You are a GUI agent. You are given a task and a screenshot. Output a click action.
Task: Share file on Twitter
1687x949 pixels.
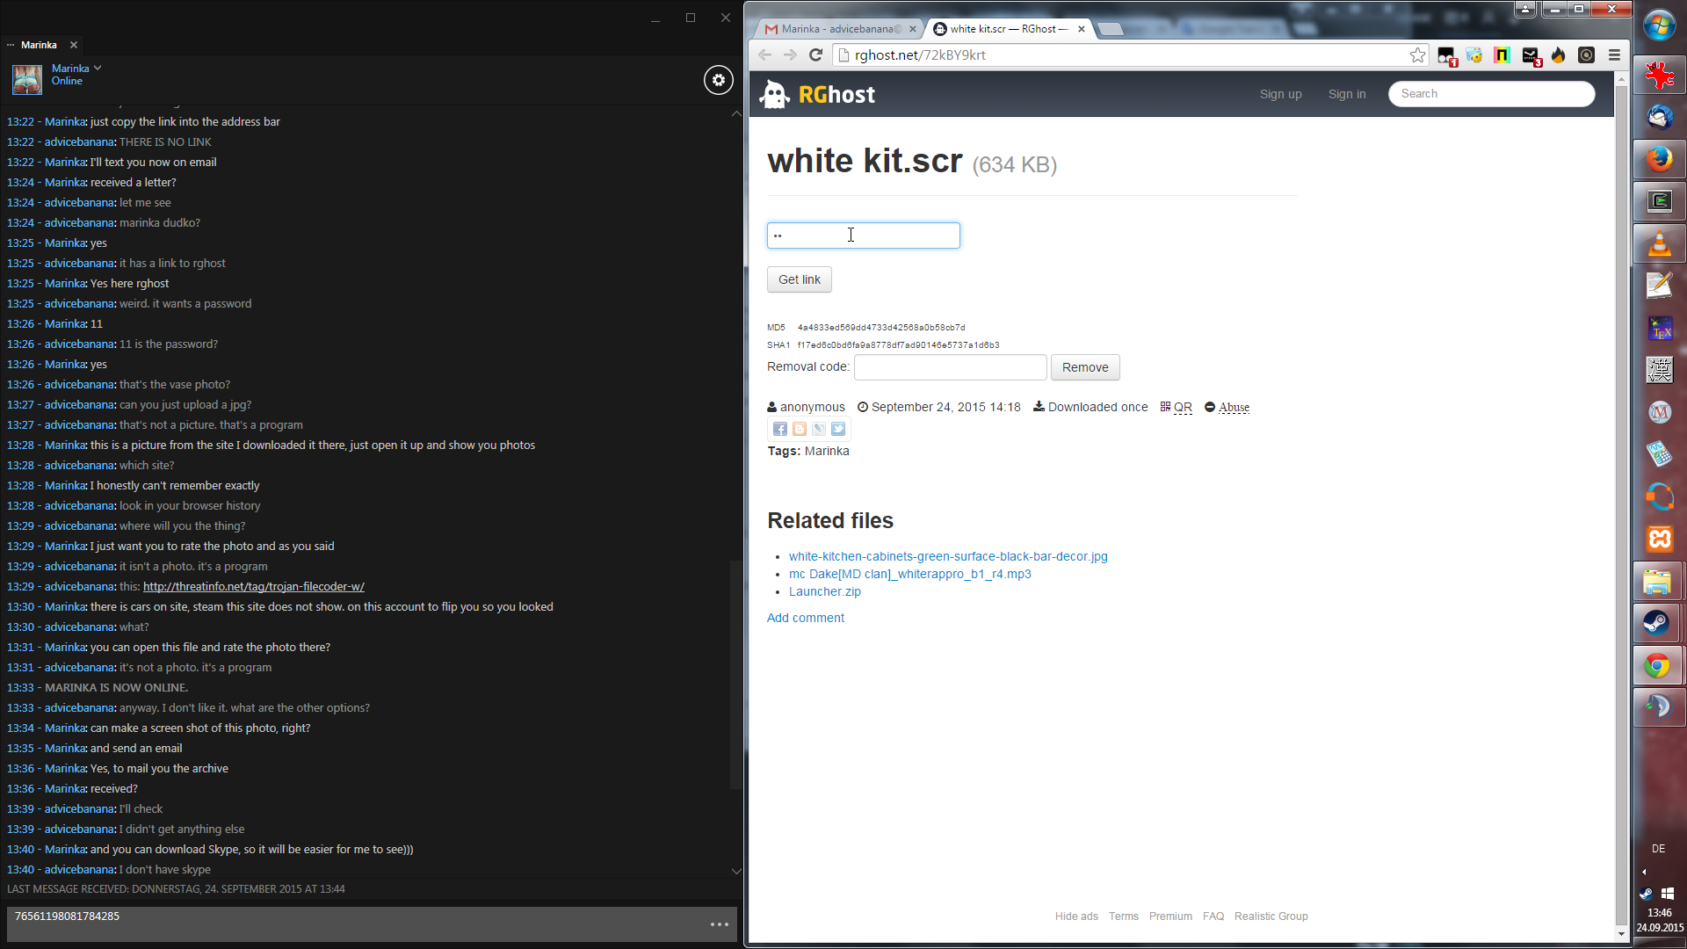click(838, 429)
